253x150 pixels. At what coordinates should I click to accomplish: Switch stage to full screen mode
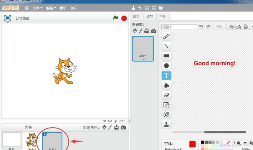(x=8, y=18)
